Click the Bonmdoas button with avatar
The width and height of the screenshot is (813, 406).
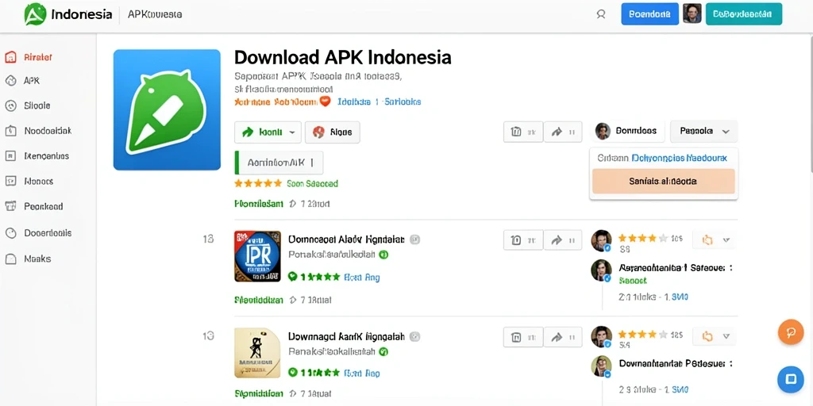tap(627, 132)
